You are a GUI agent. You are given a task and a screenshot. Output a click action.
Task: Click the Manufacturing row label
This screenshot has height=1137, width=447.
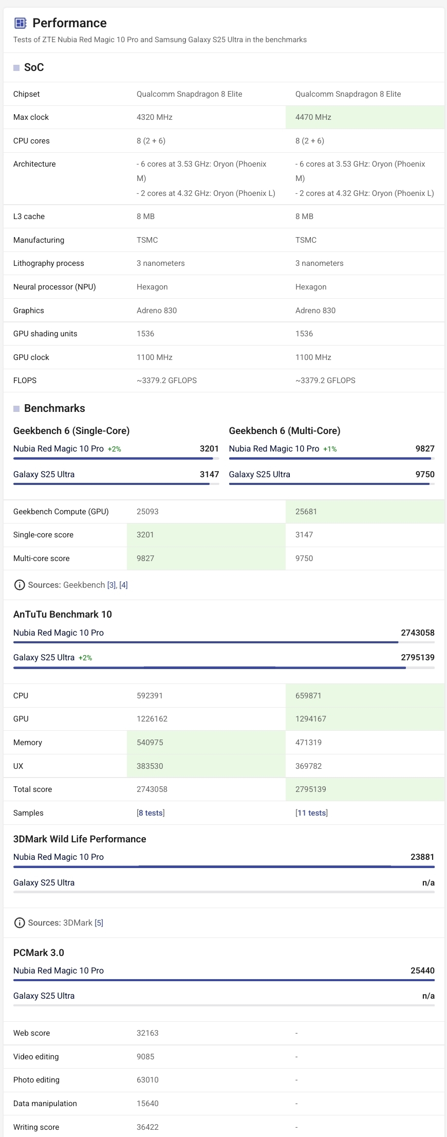pyautogui.click(x=39, y=240)
